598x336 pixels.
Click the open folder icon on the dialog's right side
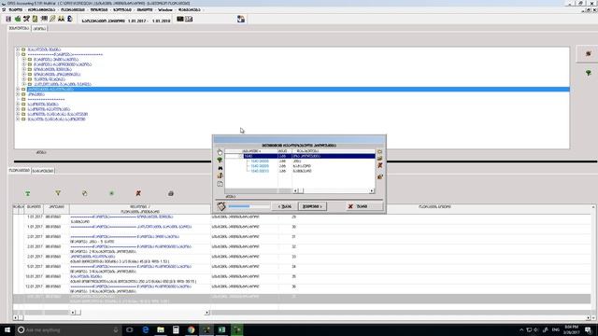(x=380, y=159)
